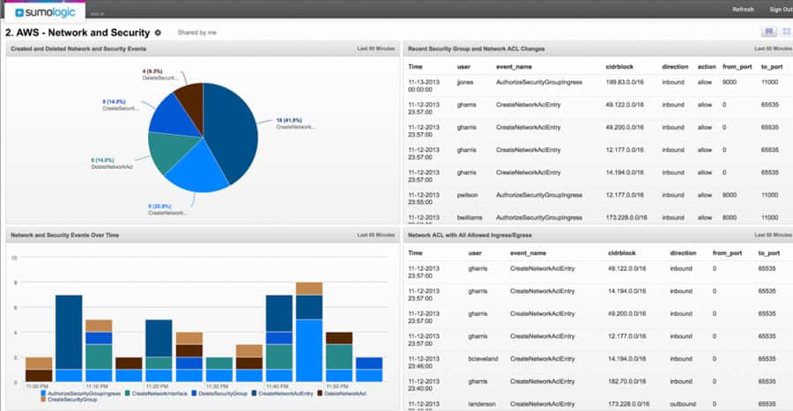Click '11-12-2013 23:46:00' time cell

click(x=424, y=363)
